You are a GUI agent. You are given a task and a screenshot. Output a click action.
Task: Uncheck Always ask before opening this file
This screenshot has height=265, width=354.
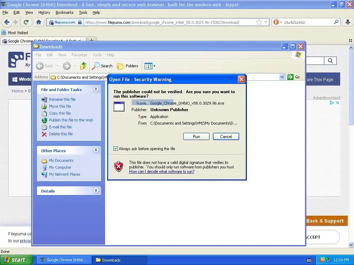(115, 149)
